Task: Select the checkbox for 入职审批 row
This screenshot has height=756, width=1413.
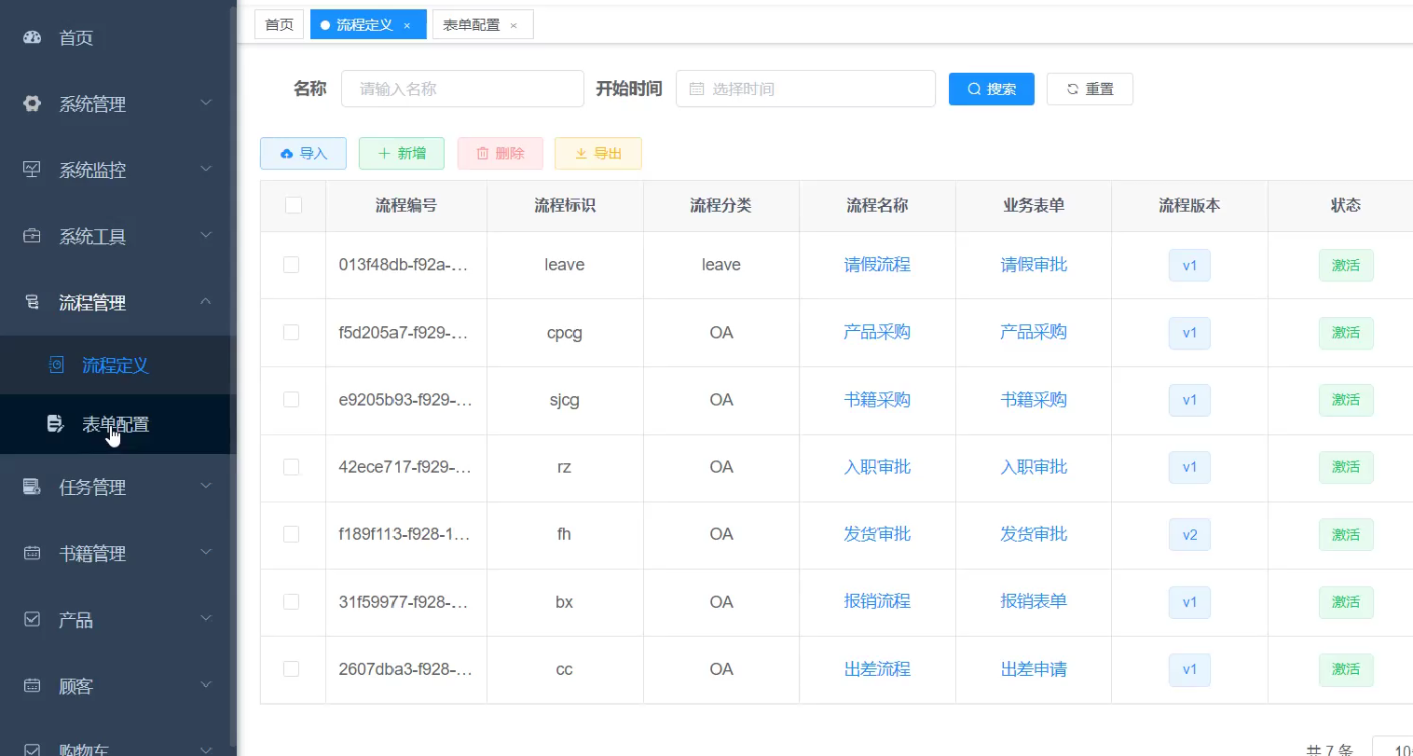Action: [291, 467]
